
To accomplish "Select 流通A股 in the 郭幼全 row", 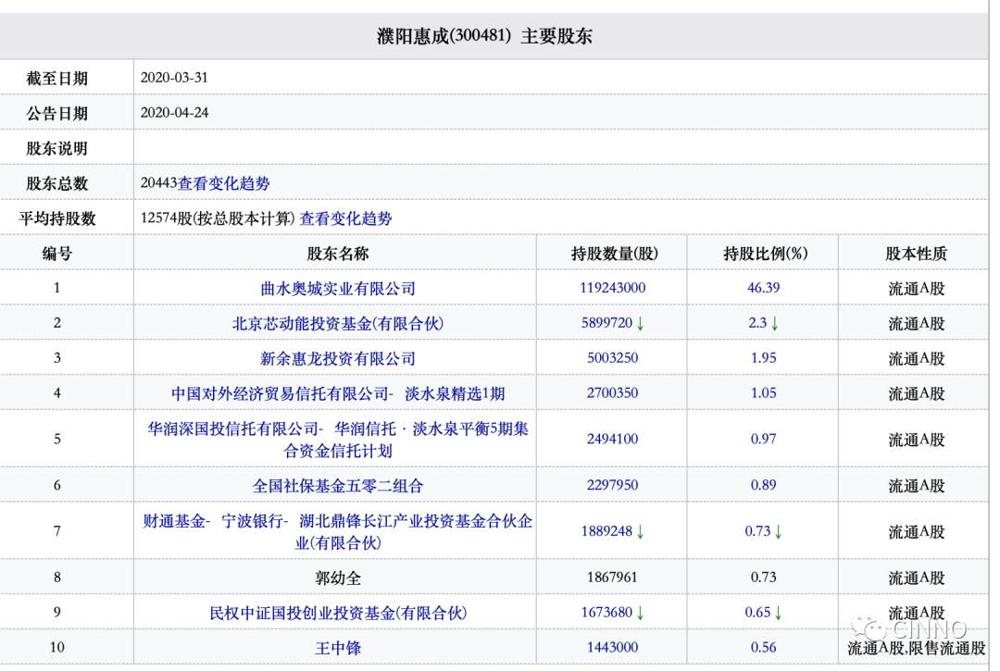I will (917, 578).
